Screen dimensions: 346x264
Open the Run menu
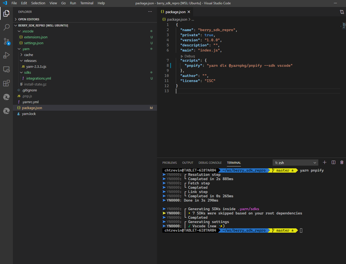[x=73, y=3]
